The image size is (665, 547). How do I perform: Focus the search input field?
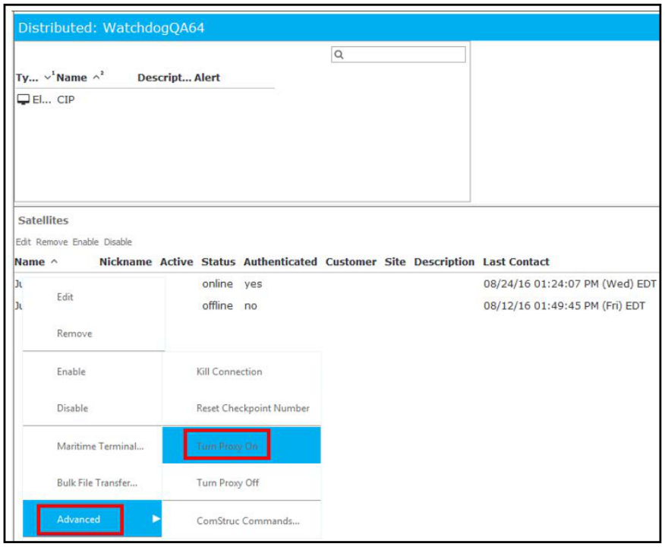pos(399,54)
